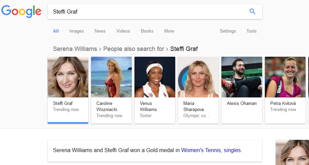The width and height of the screenshot is (309, 165).
Task: Open the search Tools options
Action: (x=251, y=31)
